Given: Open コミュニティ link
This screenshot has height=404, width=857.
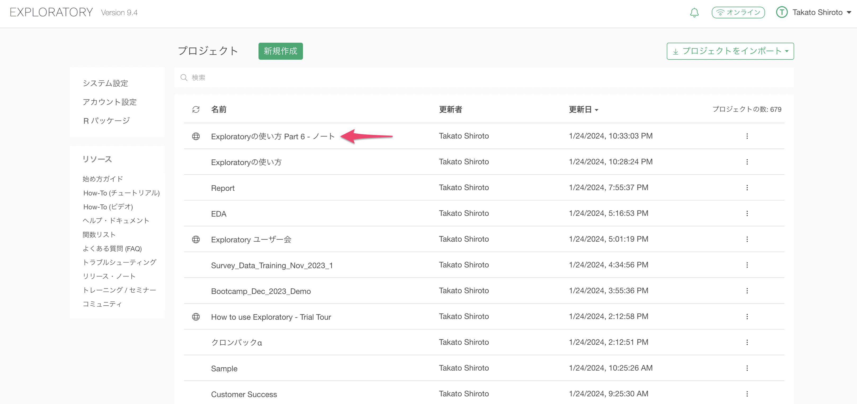Looking at the screenshot, I should click(x=102, y=304).
